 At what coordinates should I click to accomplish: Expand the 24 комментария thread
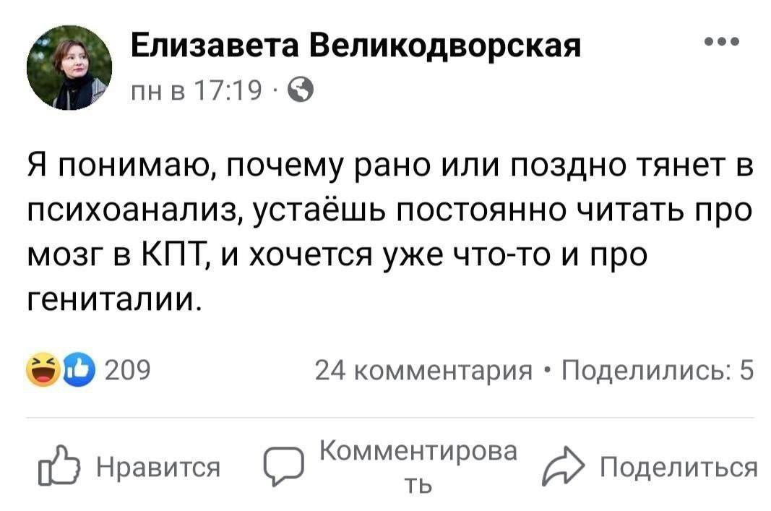click(424, 372)
